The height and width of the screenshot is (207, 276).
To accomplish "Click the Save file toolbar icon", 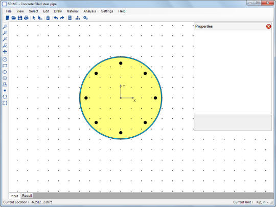I will [20, 18].
